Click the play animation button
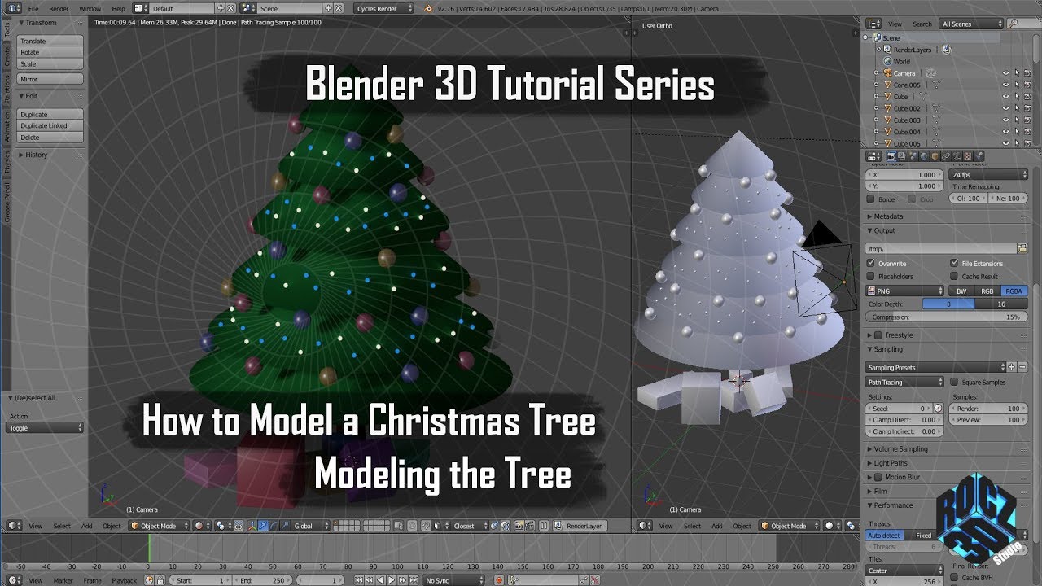This screenshot has width=1042, height=586. (x=392, y=580)
